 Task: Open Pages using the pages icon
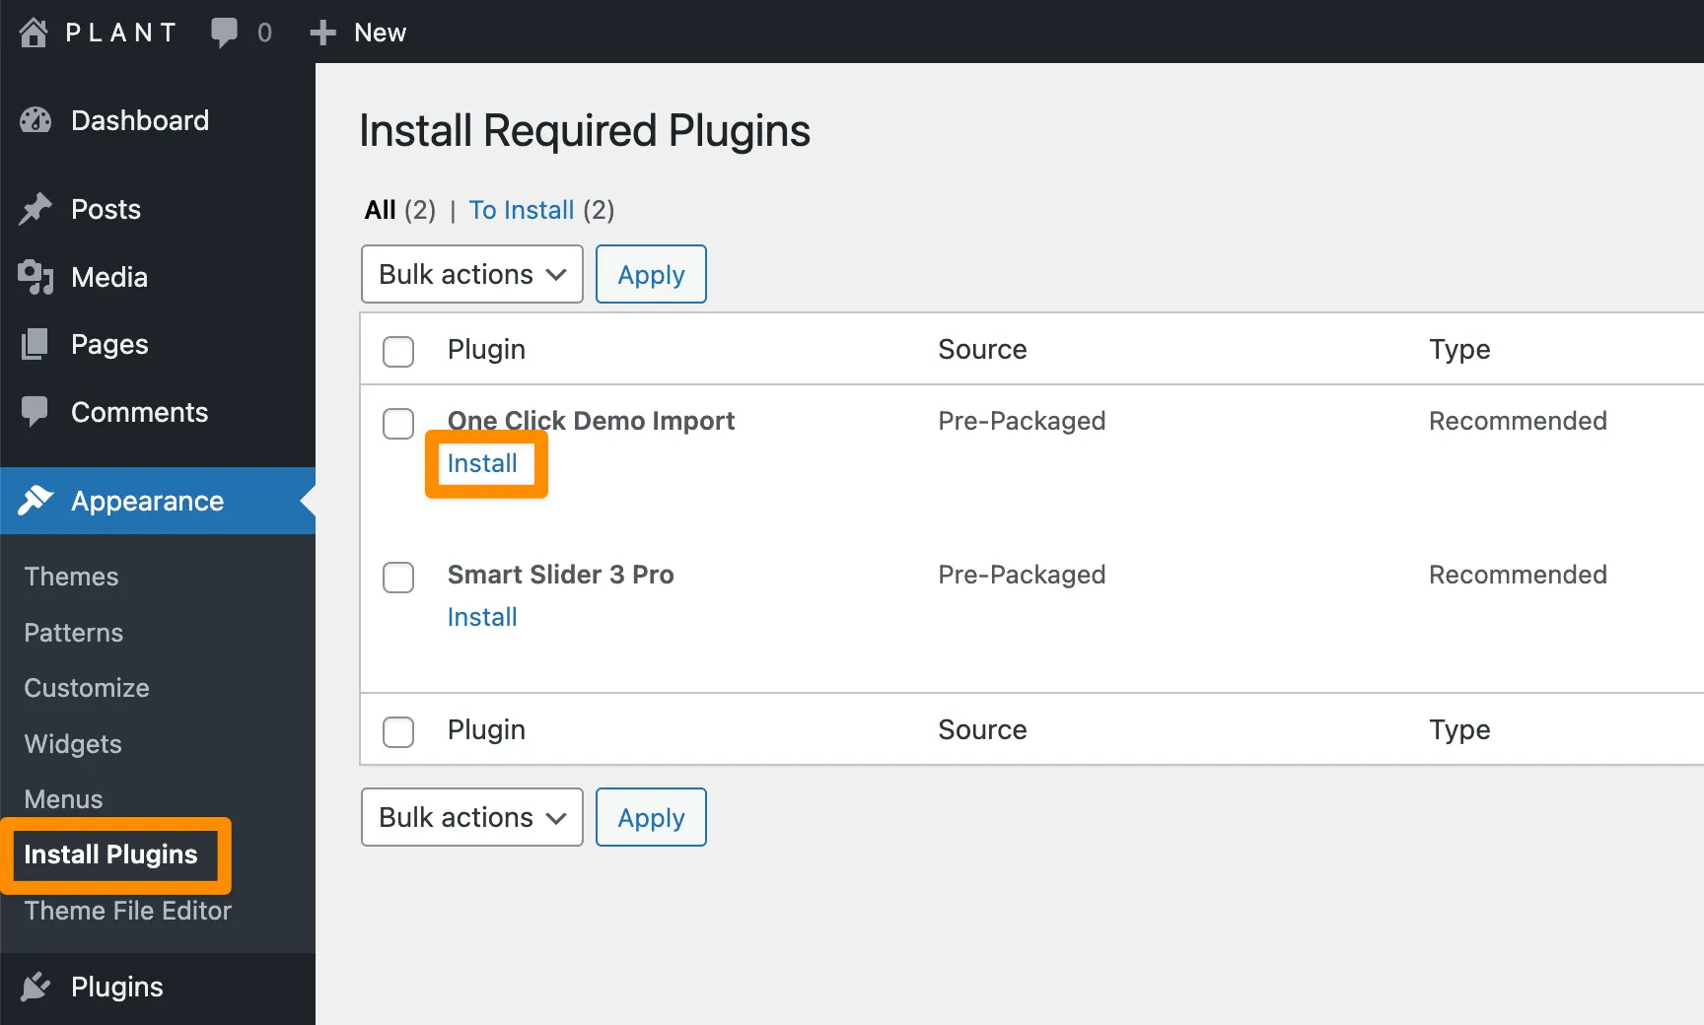(35, 344)
